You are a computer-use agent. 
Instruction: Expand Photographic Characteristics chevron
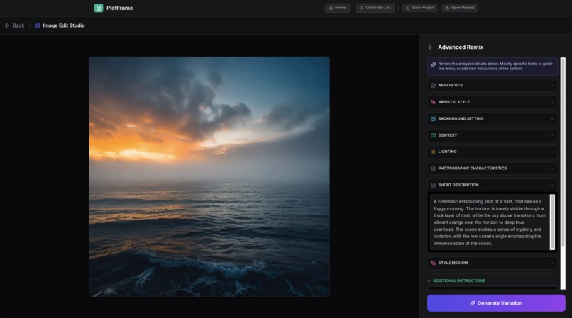[x=552, y=169]
